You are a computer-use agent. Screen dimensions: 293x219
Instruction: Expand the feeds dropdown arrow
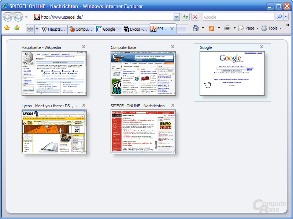click(219, 28)
